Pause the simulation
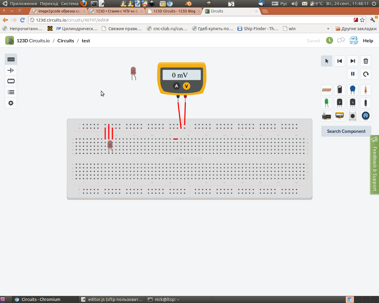379x303 pixels. click(x=353, y=74)
